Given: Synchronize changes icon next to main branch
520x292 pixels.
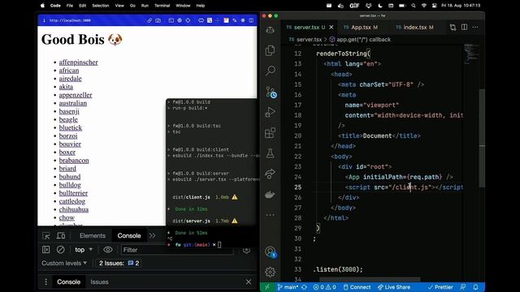Looking at the screenshot, I should [x=304, y=287].
